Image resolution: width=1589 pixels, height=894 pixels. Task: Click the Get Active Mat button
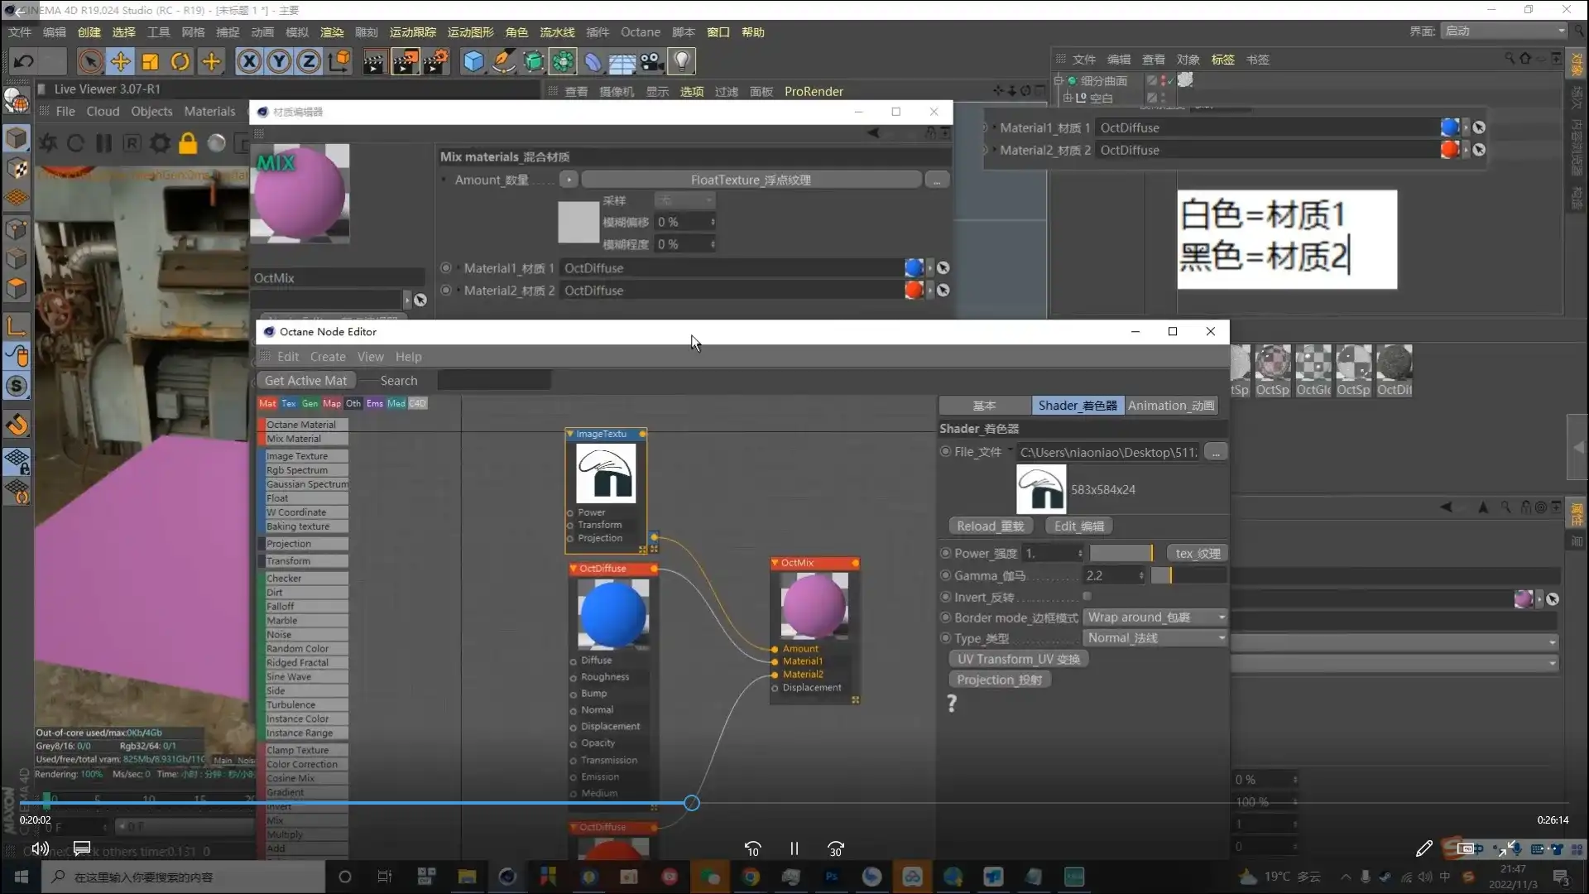pos(305,381)
